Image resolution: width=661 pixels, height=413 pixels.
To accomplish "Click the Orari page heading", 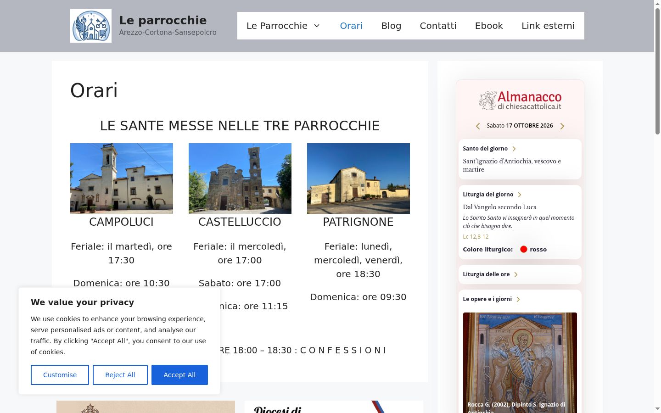I will point(94,90).
